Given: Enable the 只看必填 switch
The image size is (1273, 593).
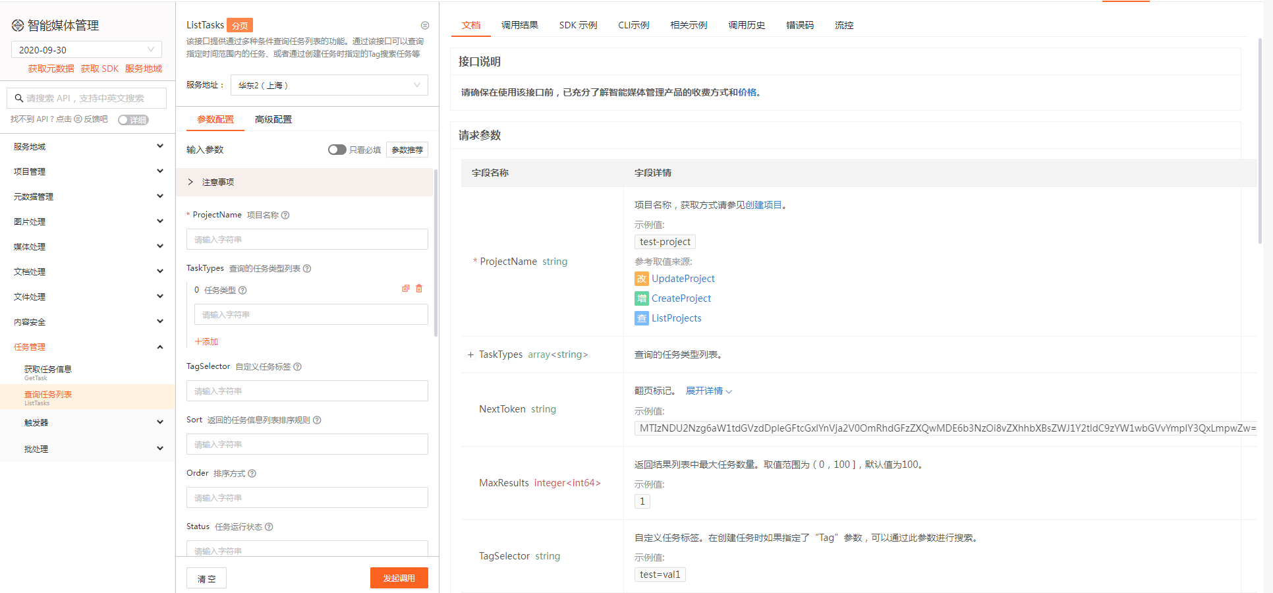Looking at the screenshot, I should click(337, 150).
